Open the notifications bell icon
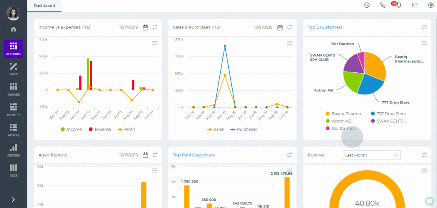The height and width of the screenshot is (208, 437). click(399, 5)
